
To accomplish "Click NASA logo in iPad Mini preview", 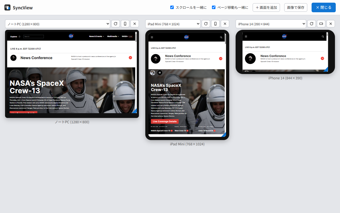I will coord(186,37).
